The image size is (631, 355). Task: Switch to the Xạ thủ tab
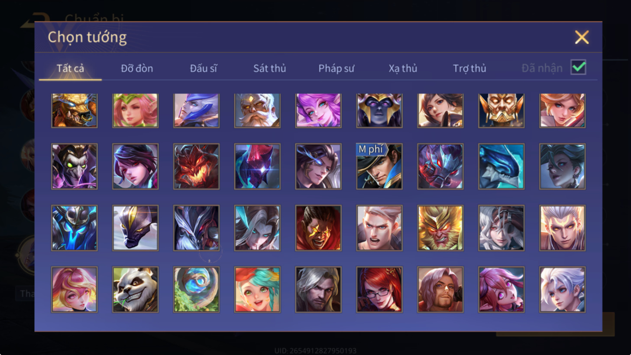click(x=403, y=68)
